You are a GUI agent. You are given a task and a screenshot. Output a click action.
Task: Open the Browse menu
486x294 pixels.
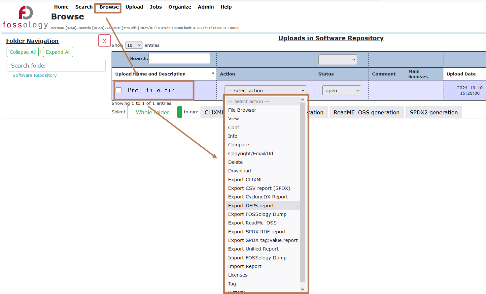[x=109, y=7]
